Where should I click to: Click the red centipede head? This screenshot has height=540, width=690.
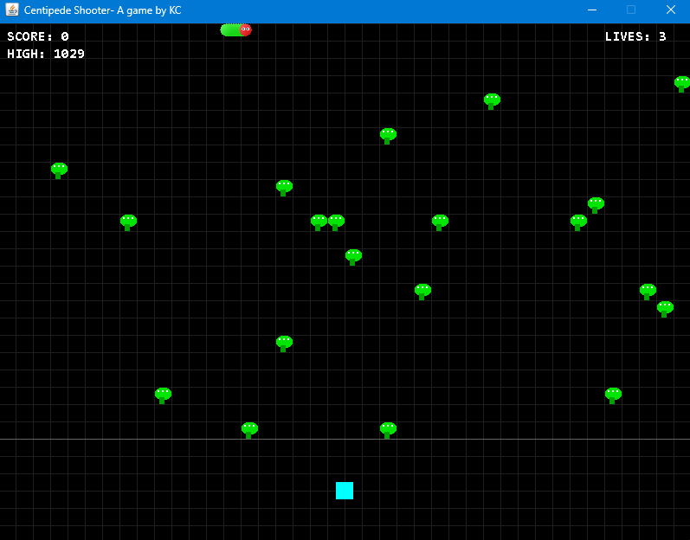245,30
